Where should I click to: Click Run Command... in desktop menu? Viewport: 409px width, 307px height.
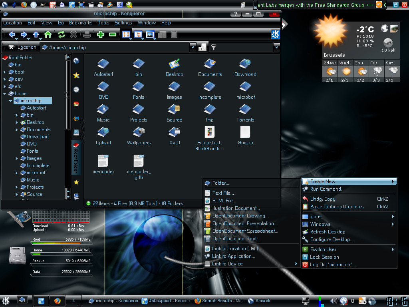349,189
